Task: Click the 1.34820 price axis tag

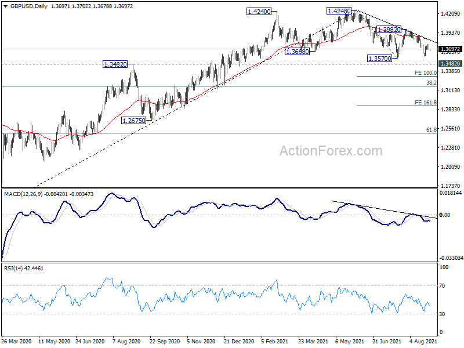Action: [450, 64]
